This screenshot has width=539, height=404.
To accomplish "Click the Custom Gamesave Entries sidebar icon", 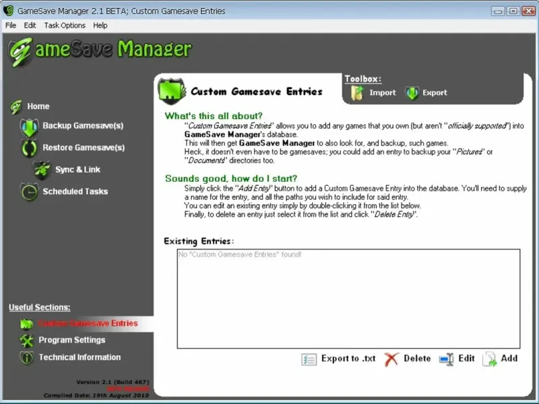I will 26,324.
